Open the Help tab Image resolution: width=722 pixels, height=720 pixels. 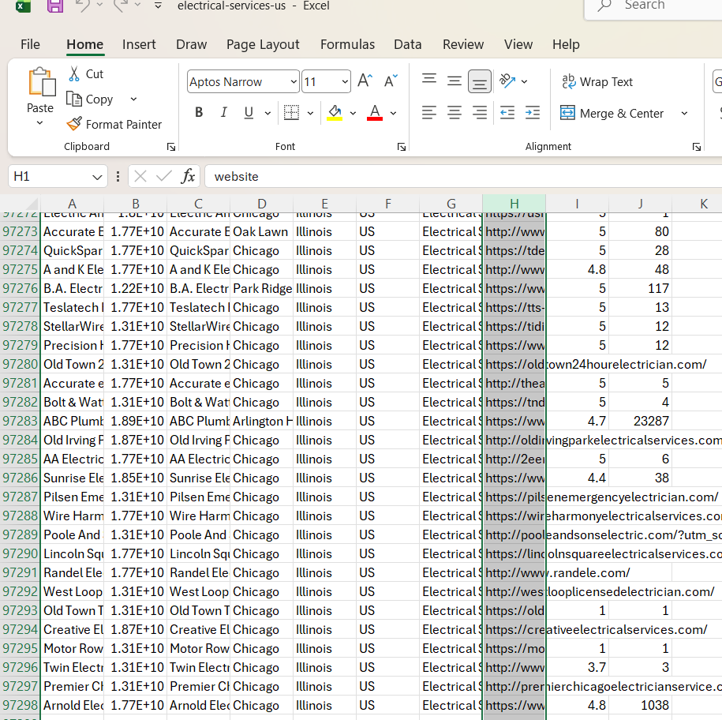(566, 44)
